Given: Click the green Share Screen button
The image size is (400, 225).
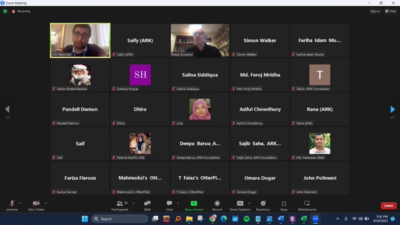Looking at the screenshot, I should coord(194,206).
